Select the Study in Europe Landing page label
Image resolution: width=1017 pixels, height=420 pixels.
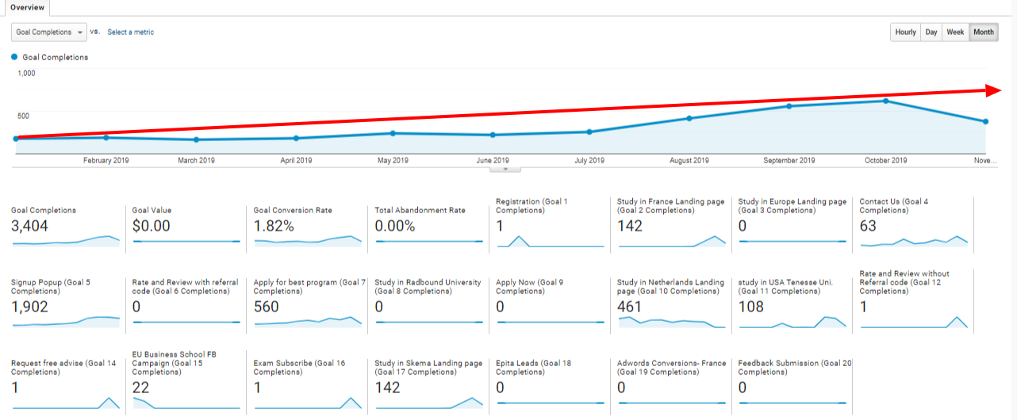point(792,206)
